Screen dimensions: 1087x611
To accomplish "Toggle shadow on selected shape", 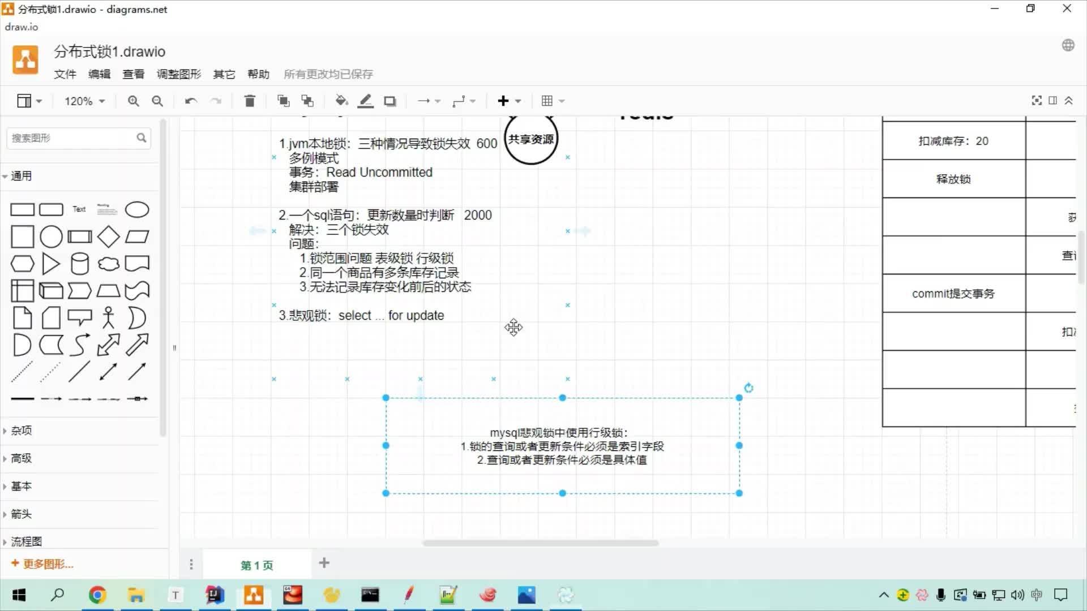I will 390,101.
